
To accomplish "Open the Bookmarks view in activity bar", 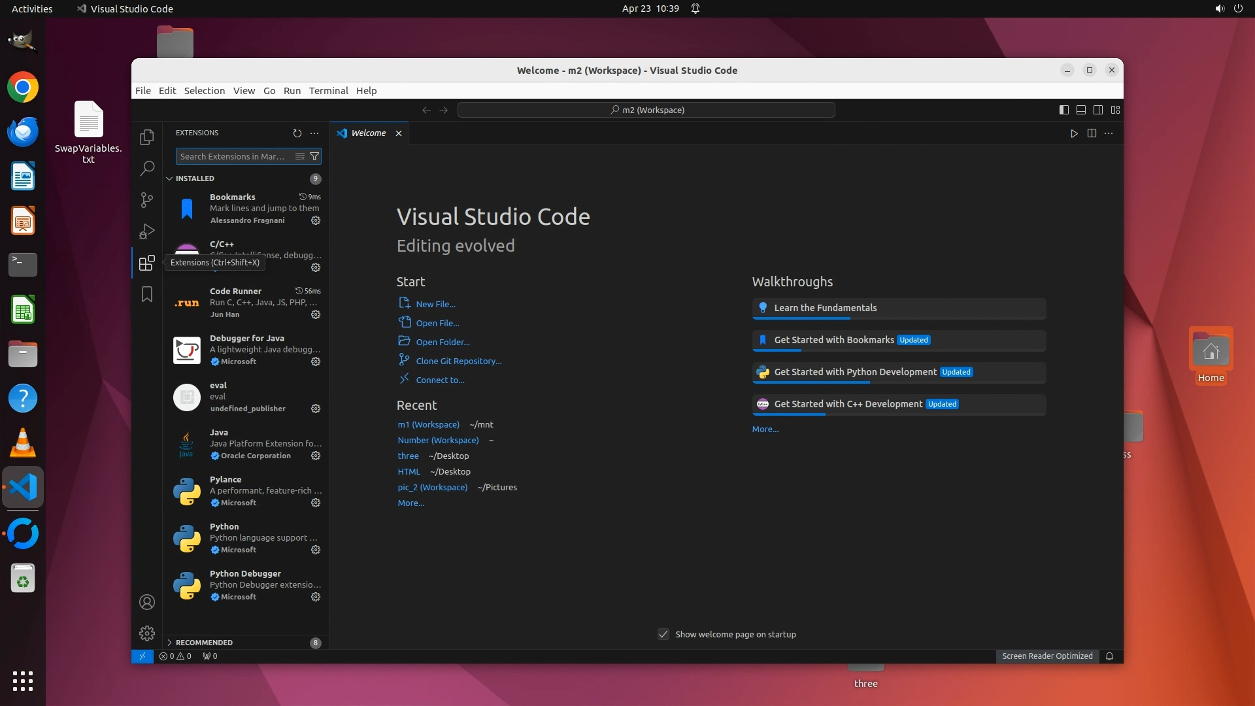I will point(147,295).
